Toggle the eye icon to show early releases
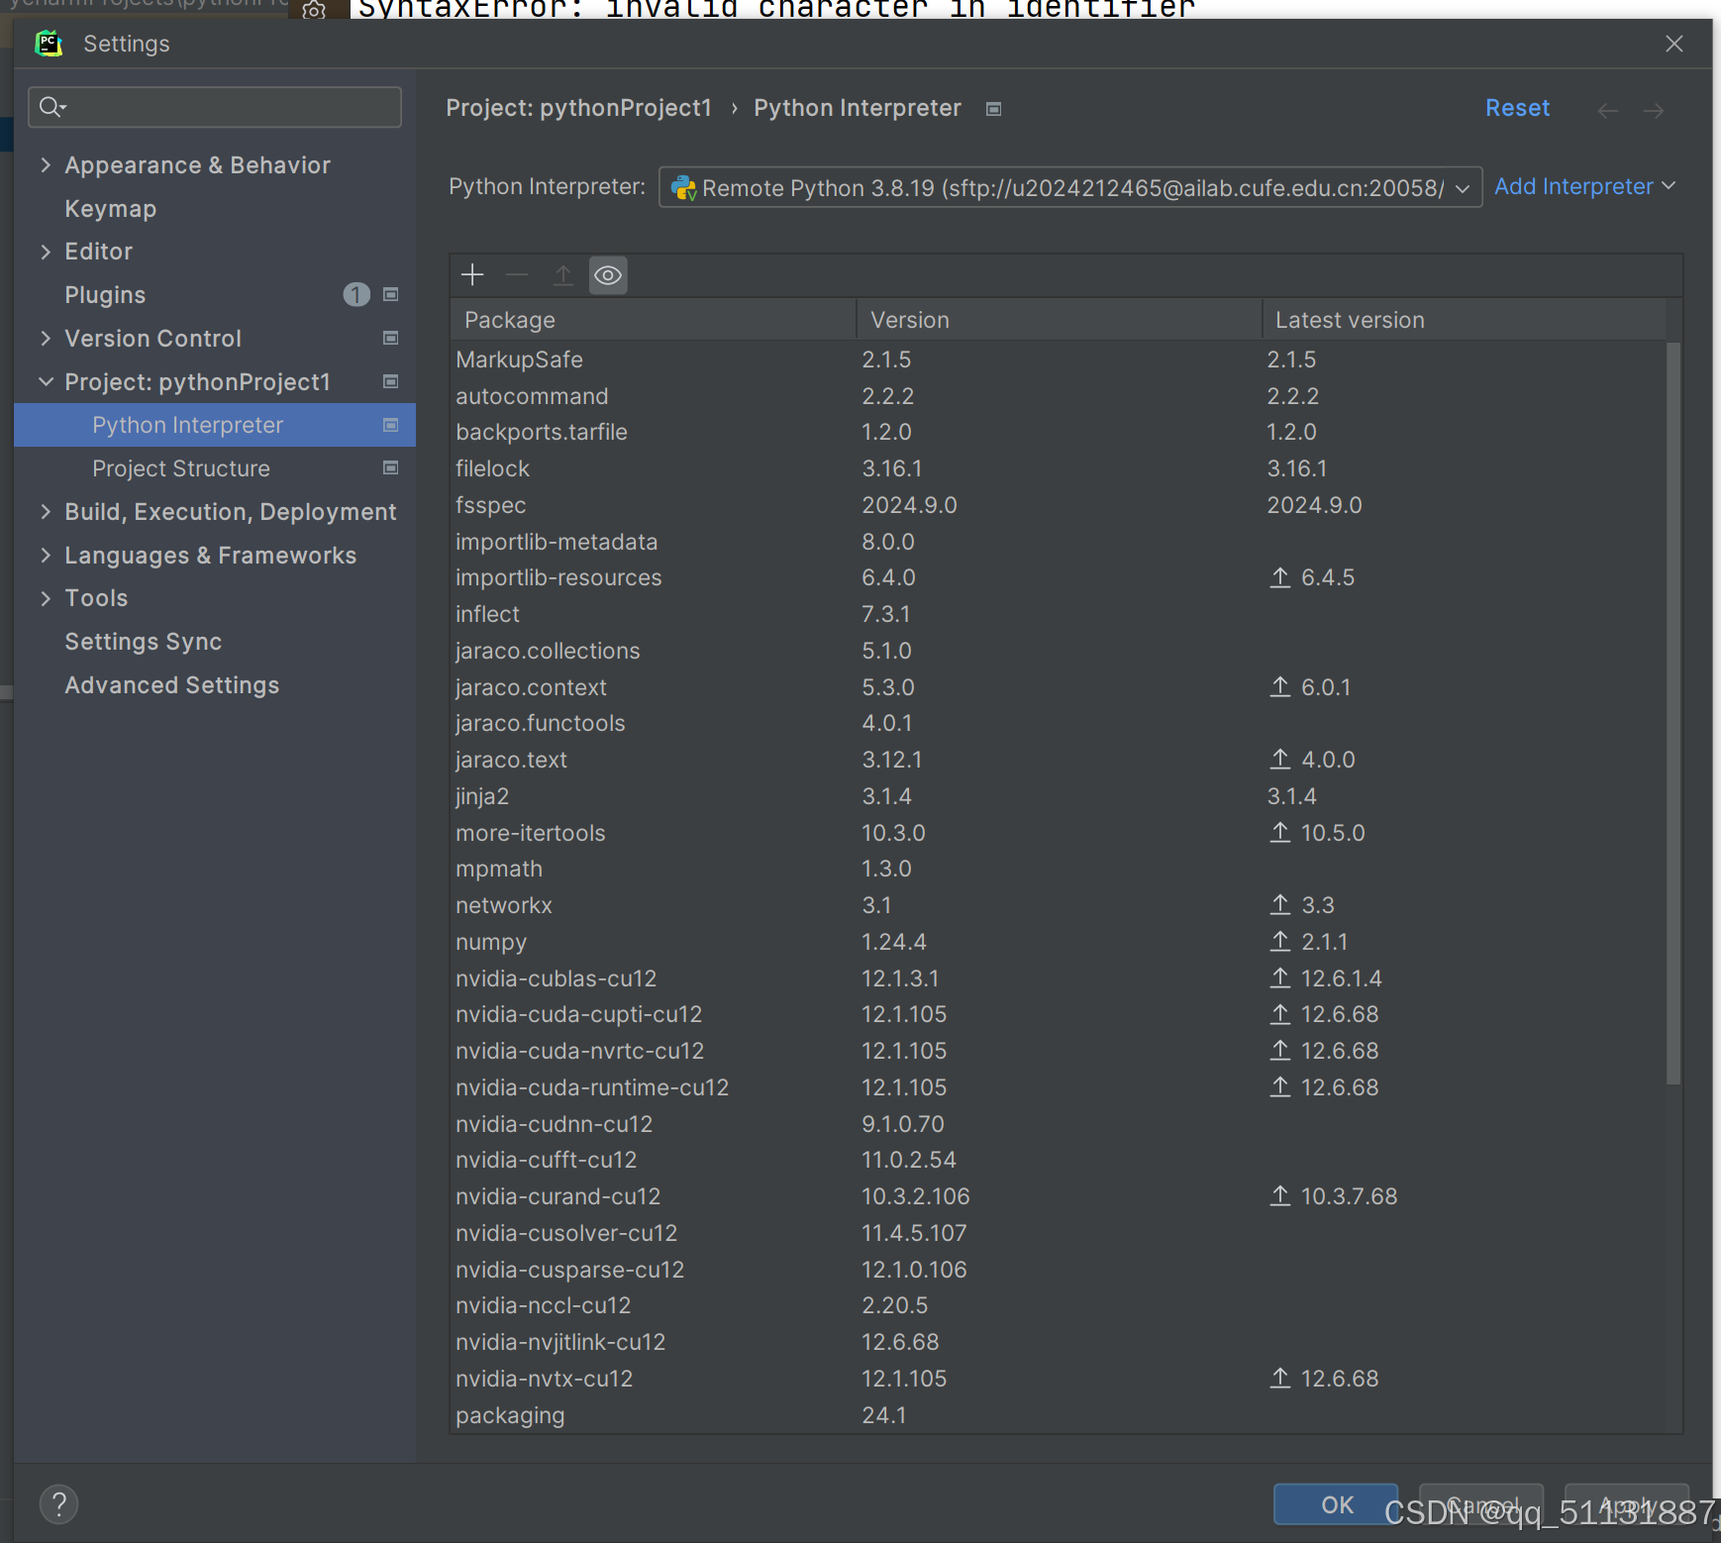Viewport: 1721px width, 1543px height. 608,274
